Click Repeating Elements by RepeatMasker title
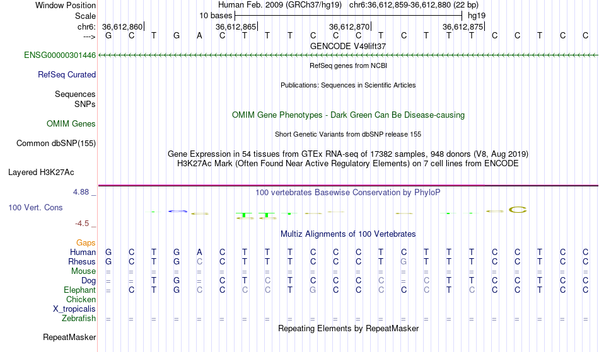This screenshot has width=599, height=352. tap(348, 329)
